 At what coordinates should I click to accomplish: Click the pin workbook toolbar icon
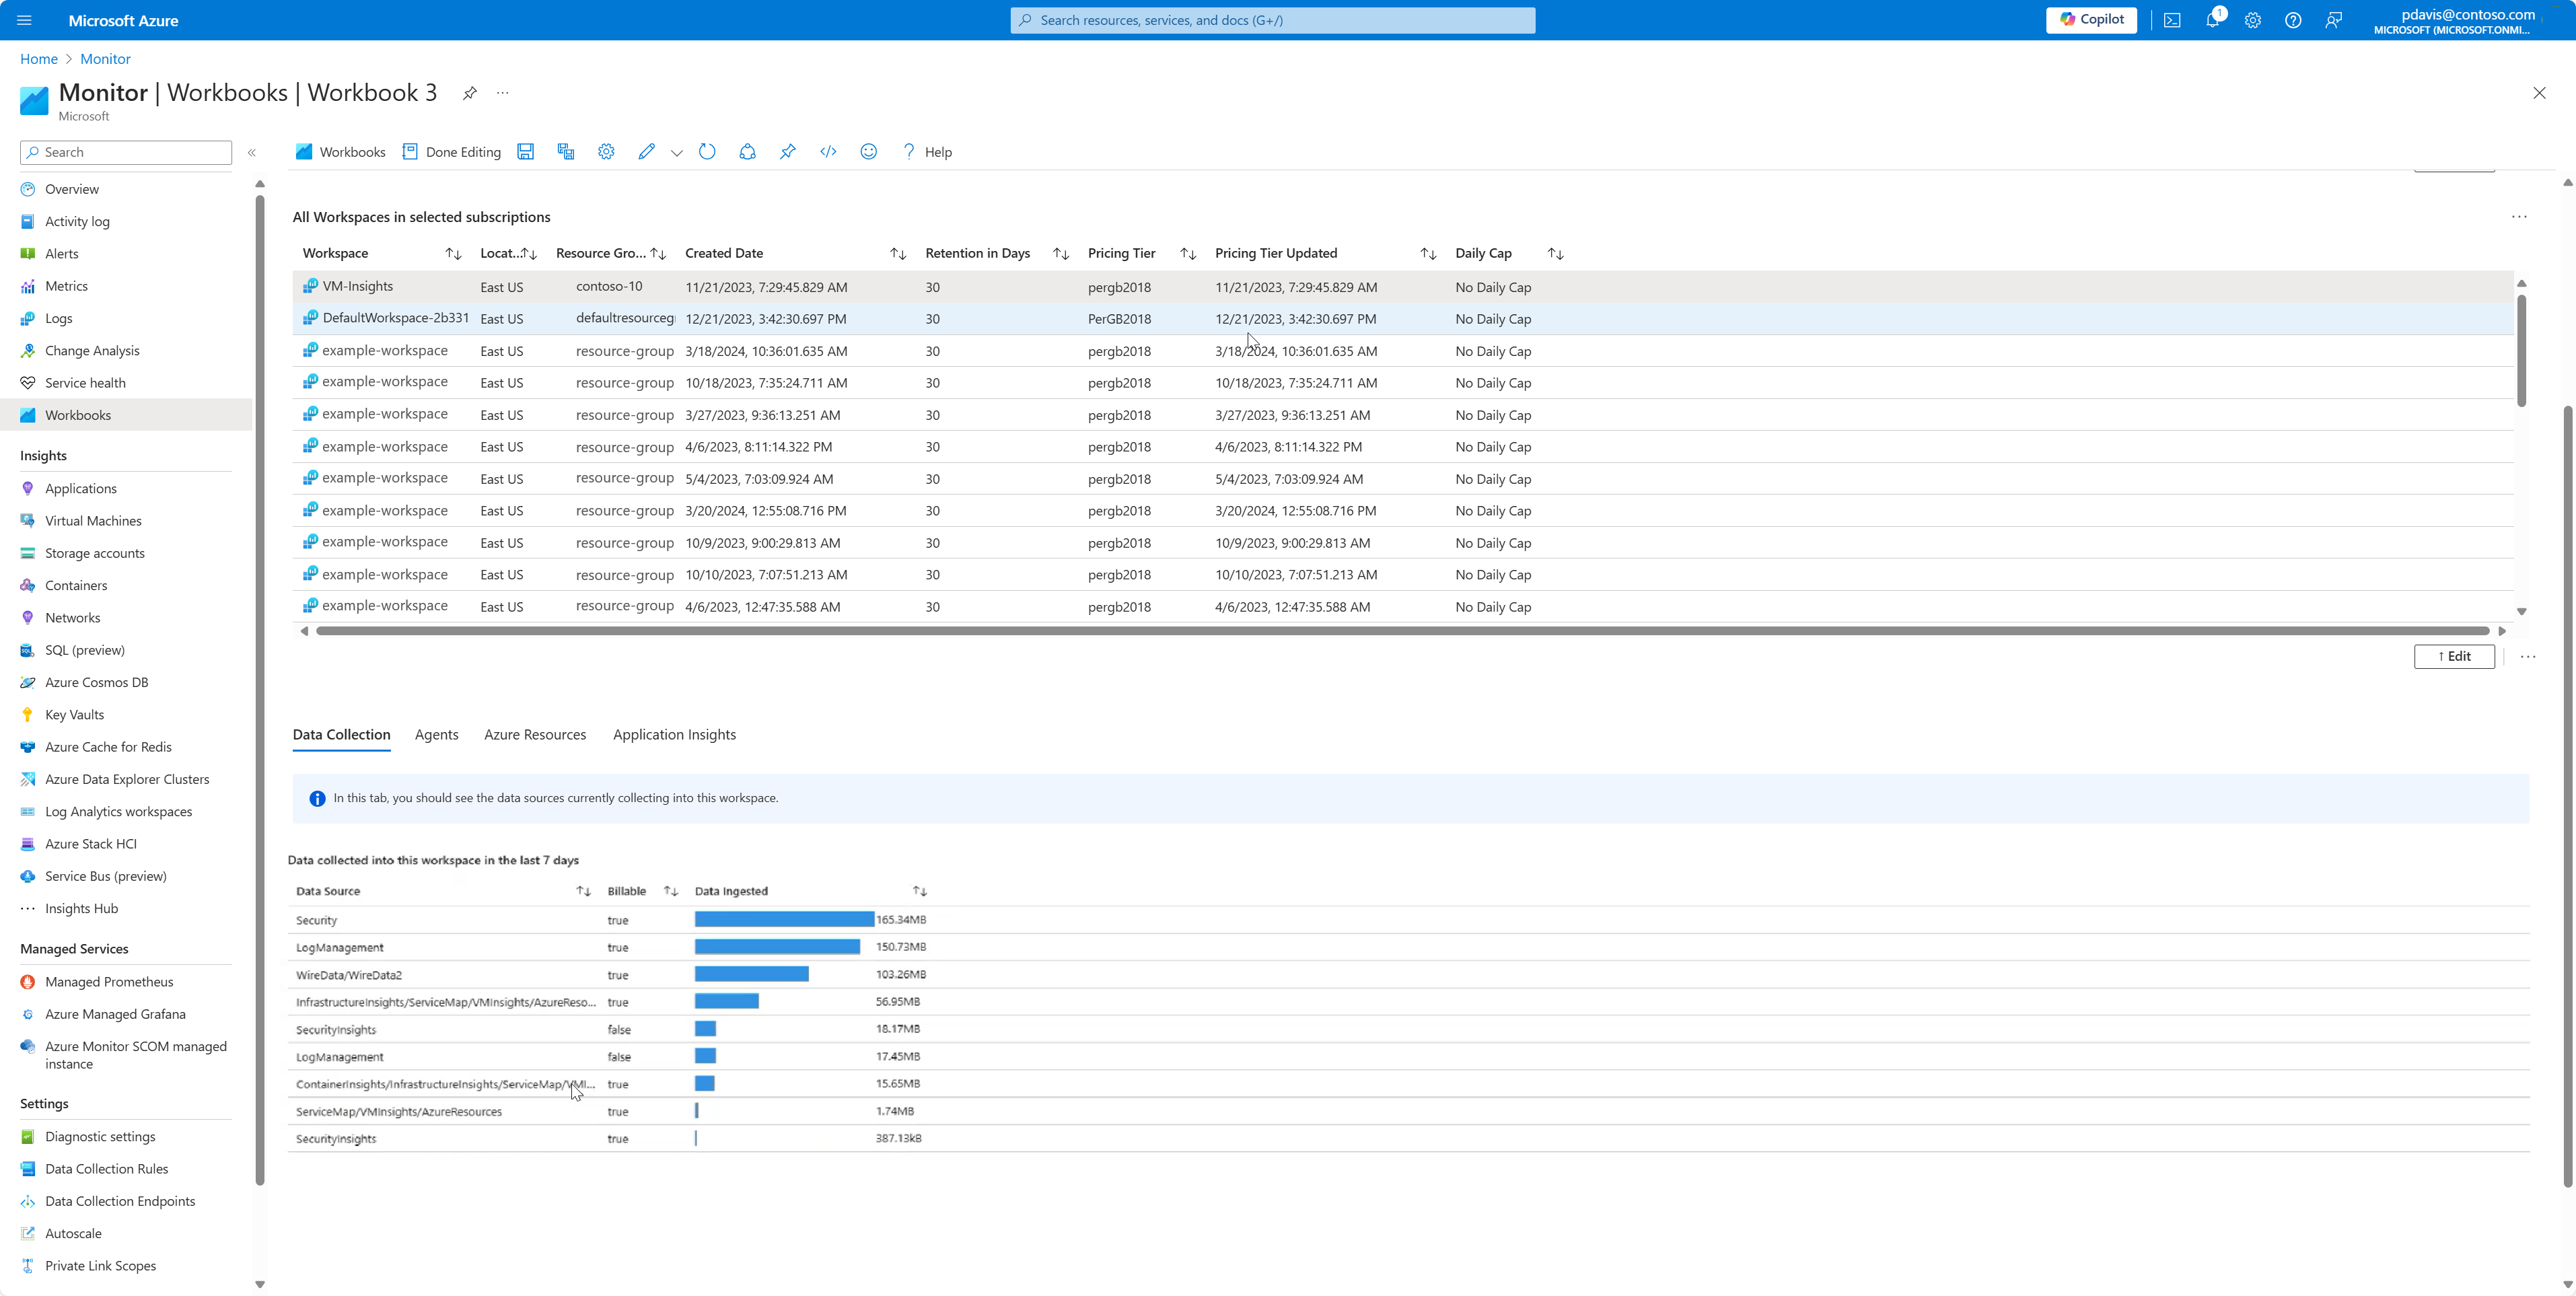coord(788,152)
